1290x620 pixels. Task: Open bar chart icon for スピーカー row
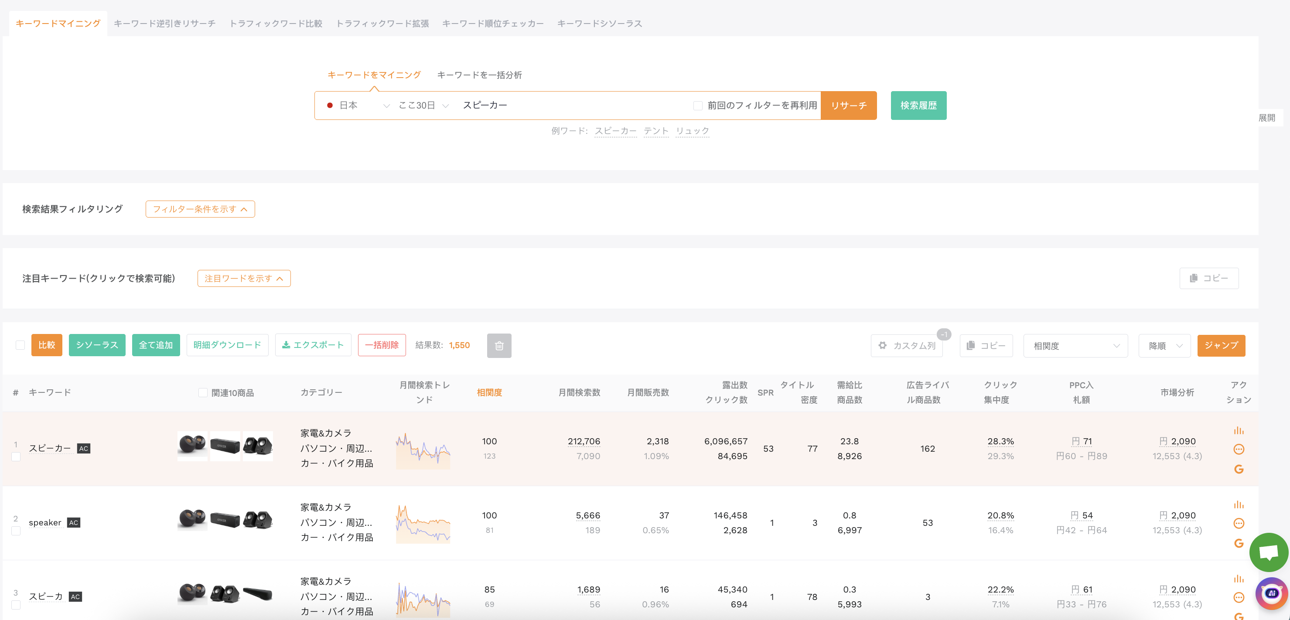pyautogui.click(x=1239, y=430)
